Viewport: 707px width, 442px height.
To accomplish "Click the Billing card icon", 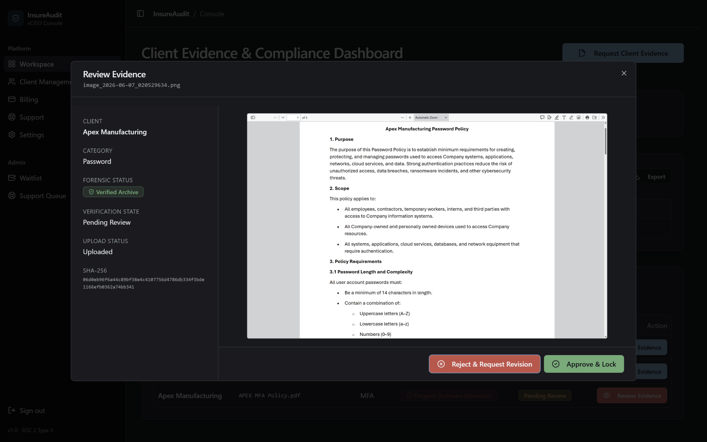I will point(12,99).
